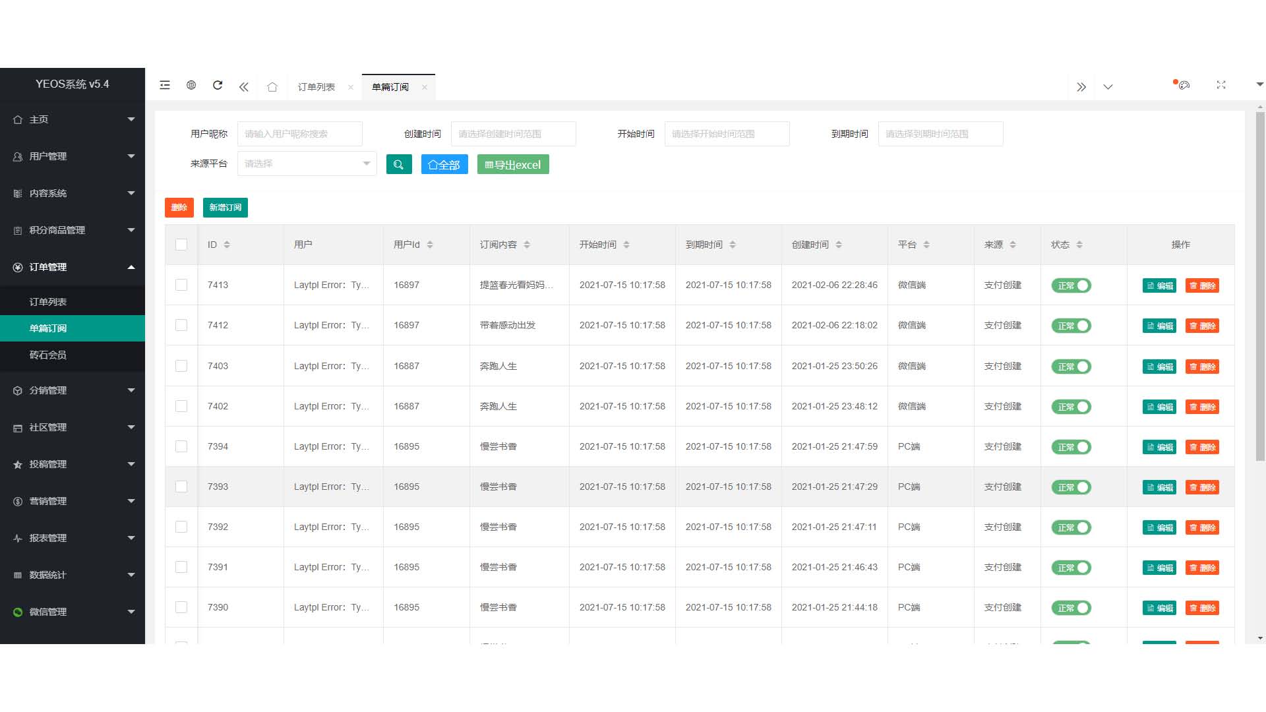Expand the 用户管理 sidebar menu
1266x712 pixels.
pos(73,156)
